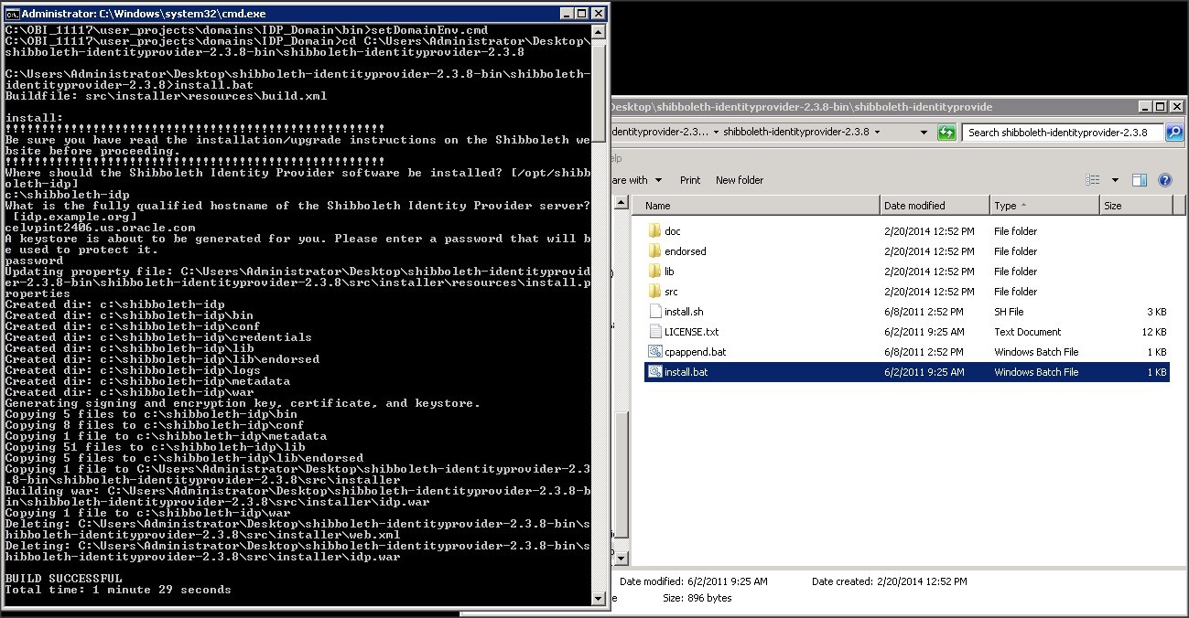
Task: Select the install.bat file icon
Action: click(654, 372)
